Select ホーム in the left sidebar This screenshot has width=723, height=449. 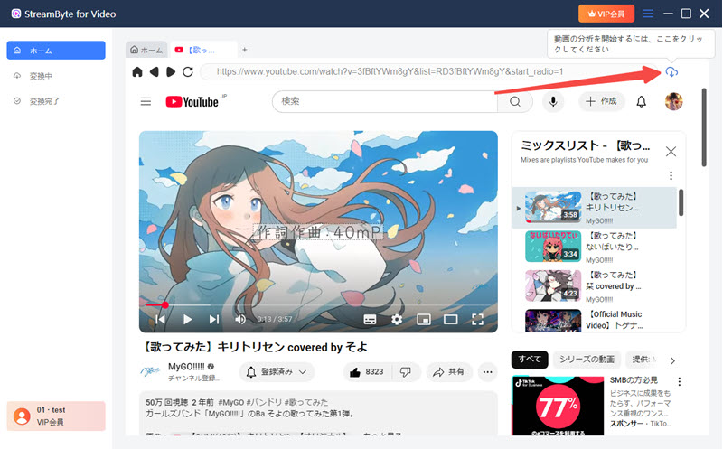56,51
